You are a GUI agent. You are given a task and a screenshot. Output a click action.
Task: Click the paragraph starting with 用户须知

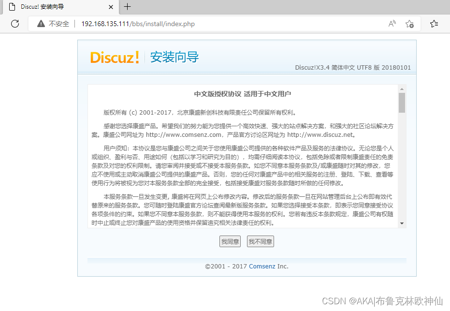coord(243,166)
